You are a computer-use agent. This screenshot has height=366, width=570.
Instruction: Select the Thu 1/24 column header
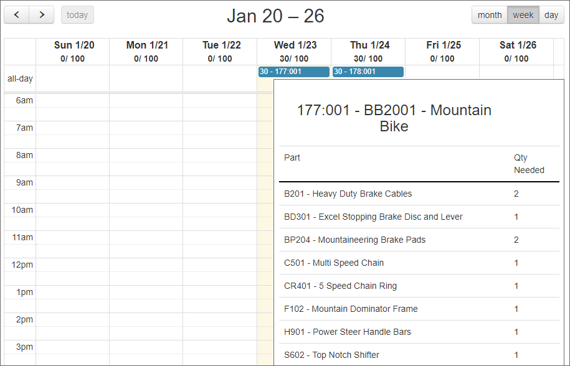pyautogui.click(x=368, y=51)
